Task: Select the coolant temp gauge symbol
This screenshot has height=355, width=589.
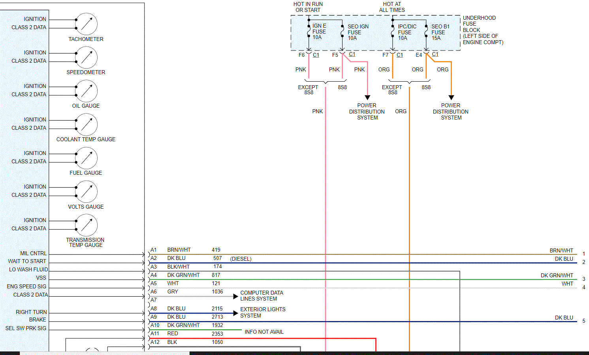Action: (87, 124)
